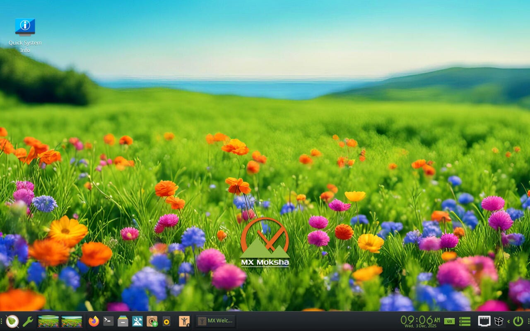Launch MX Tools from the panel
Image resolution: width=530 pixels, height=331 pixels.
137,321
